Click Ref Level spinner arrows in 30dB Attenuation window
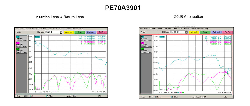This screenshot has height=106, width=250. 186,32
